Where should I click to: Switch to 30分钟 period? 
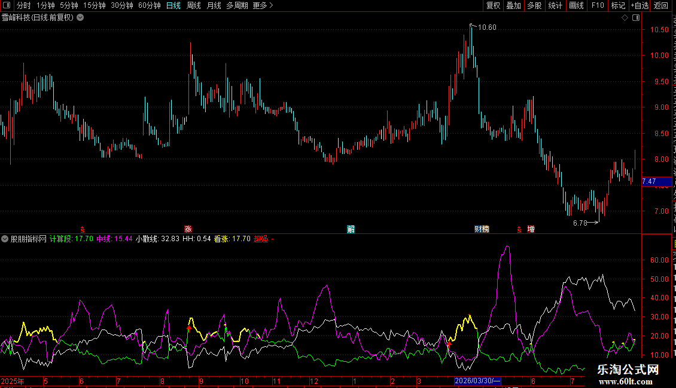[x=122, y=5]
